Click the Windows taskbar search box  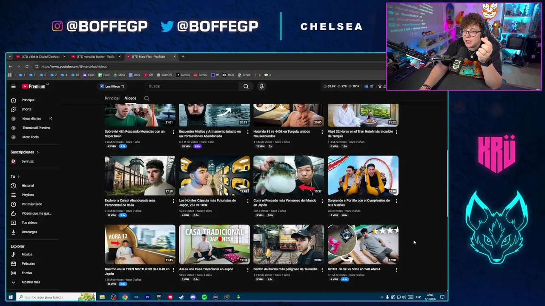(x=56, y=297)
